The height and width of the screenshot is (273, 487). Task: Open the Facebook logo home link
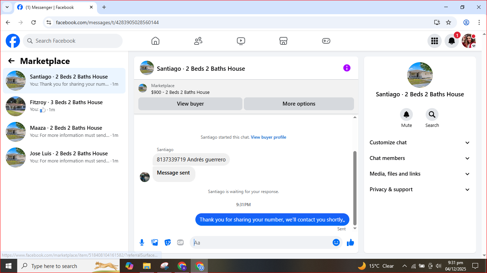(x=13, y=41)
